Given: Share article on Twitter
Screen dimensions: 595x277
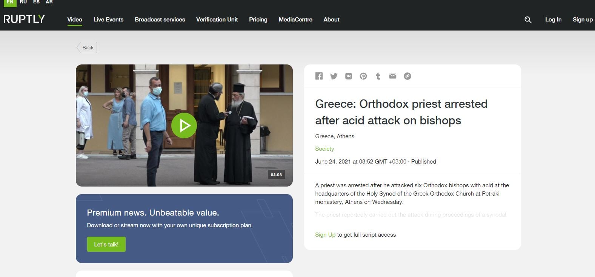Looking at the screenshot, I should (334, 76).
